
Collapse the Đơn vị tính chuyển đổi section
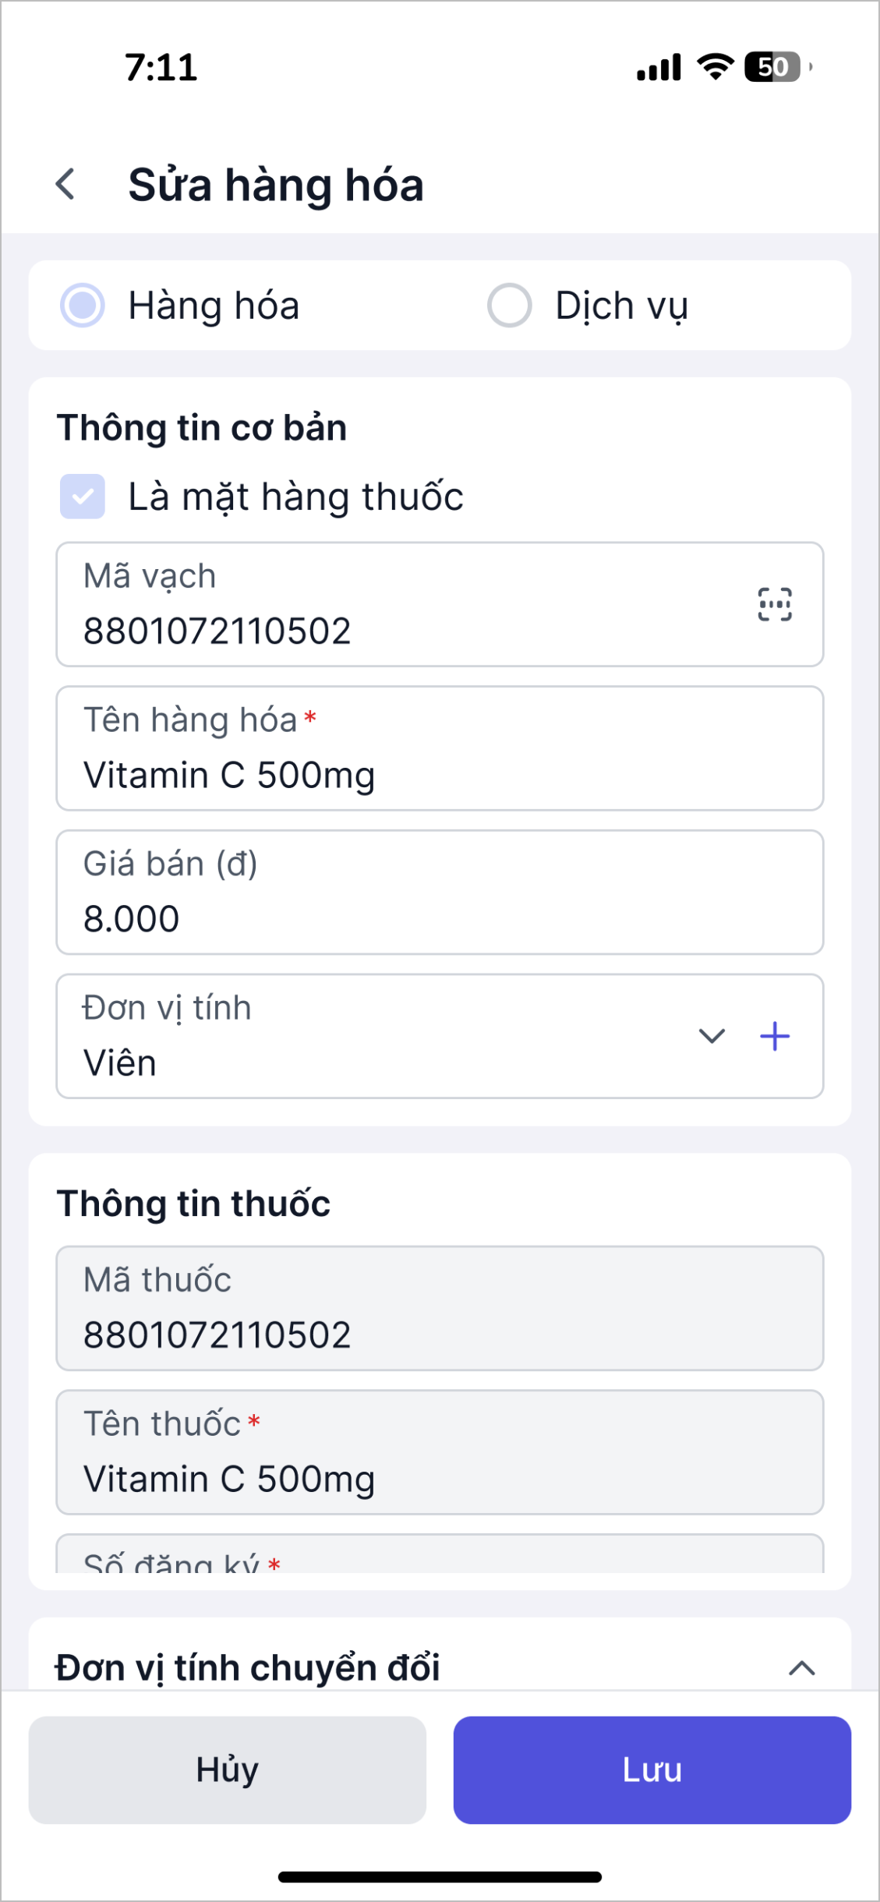coord(801,1668)
